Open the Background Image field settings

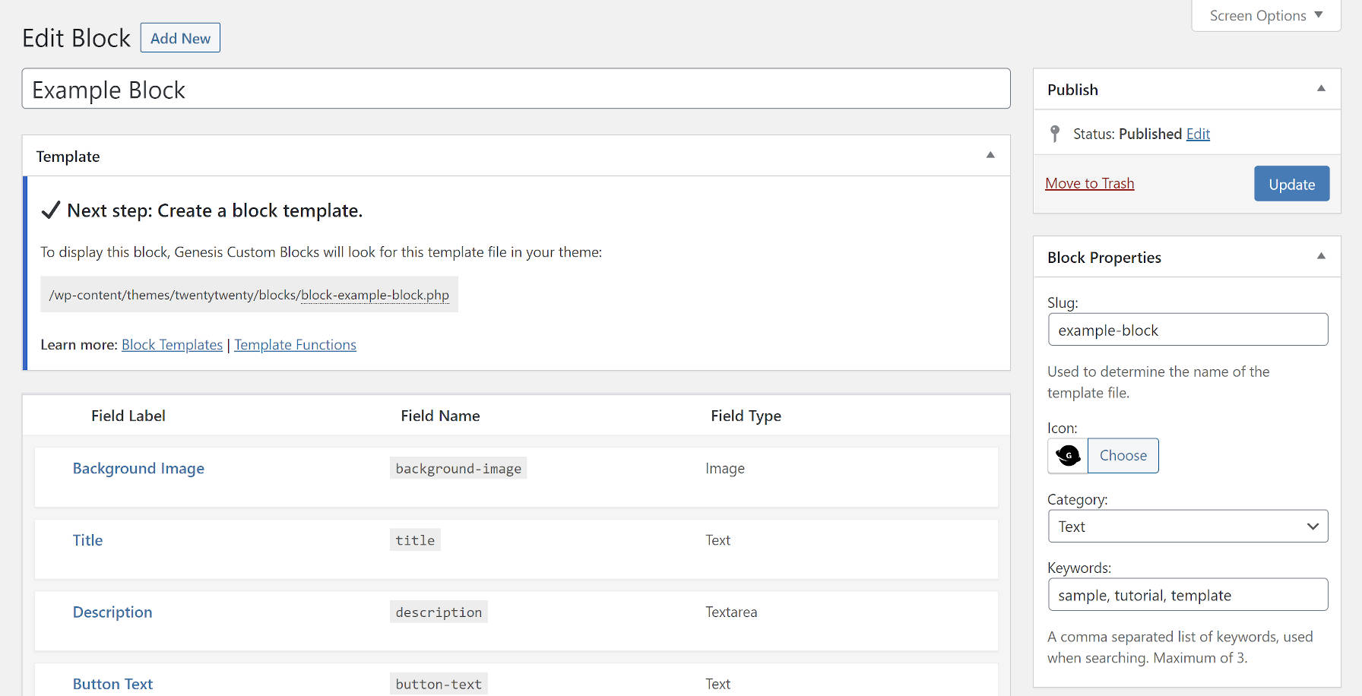click(138, 468)
